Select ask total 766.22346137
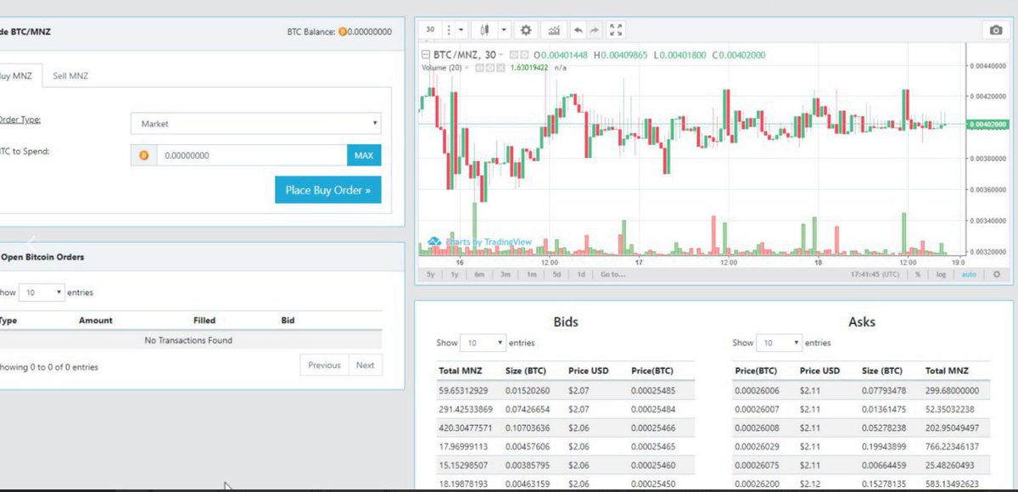The height and width of the screenshot is (492, 1018). [x=952, y=445]
